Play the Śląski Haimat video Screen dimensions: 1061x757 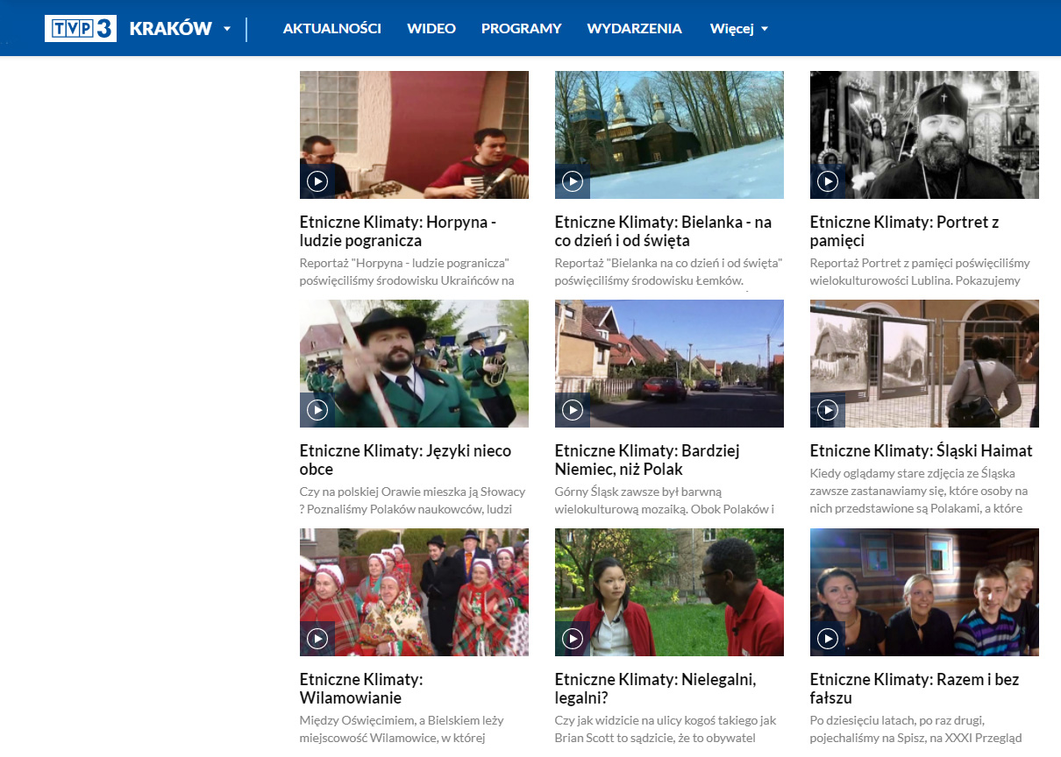click(828, 410)
